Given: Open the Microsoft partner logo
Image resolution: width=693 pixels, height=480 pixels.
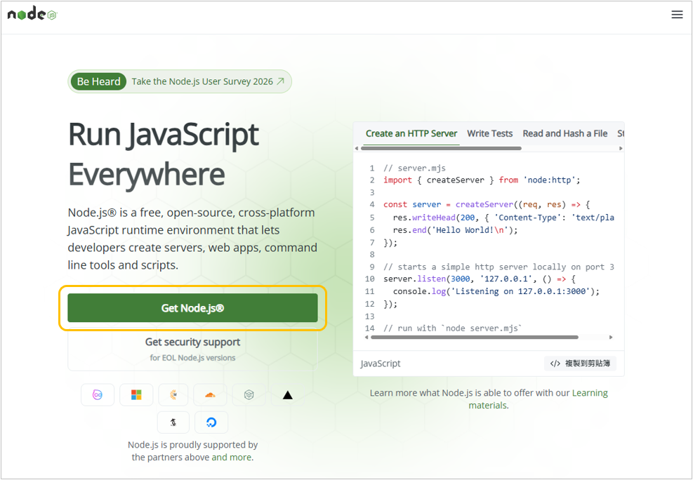Looking at the screenshot, I should [x=136, y=395].
